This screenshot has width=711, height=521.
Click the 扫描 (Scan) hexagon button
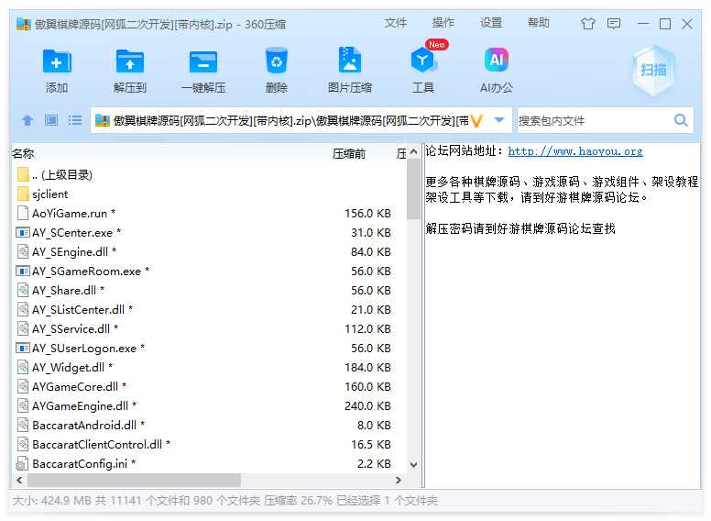[653, 70]
